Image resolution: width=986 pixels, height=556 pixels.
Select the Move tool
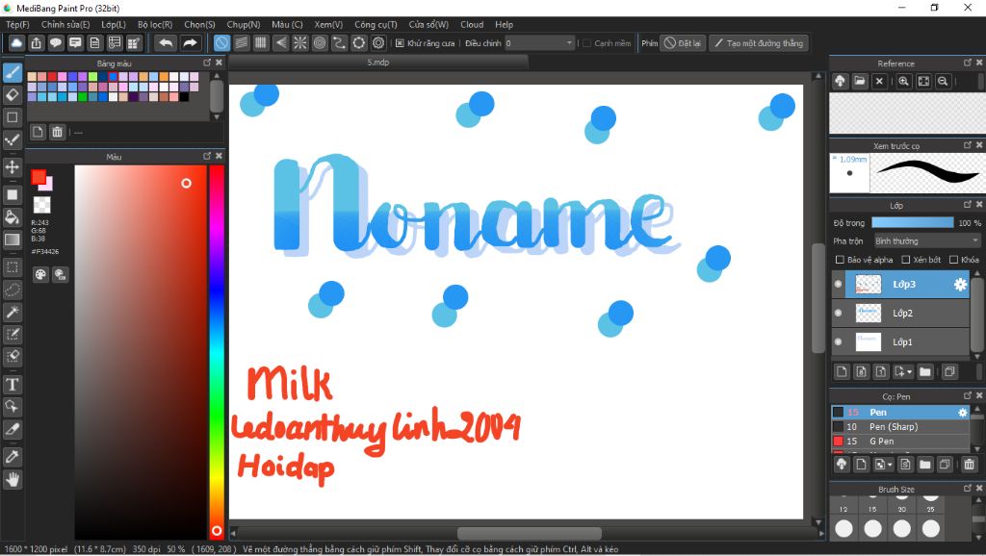tap(12, 167)
